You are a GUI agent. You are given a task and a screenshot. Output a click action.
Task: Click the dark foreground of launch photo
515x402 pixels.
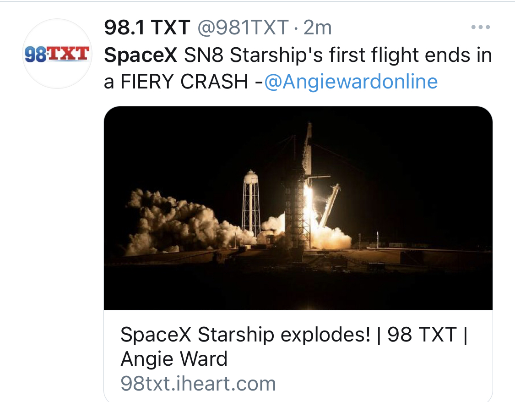coord(298,286)
